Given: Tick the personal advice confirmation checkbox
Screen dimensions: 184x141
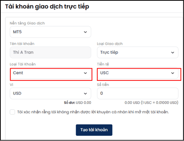Looking at the screenshot, I should [12, 112].
